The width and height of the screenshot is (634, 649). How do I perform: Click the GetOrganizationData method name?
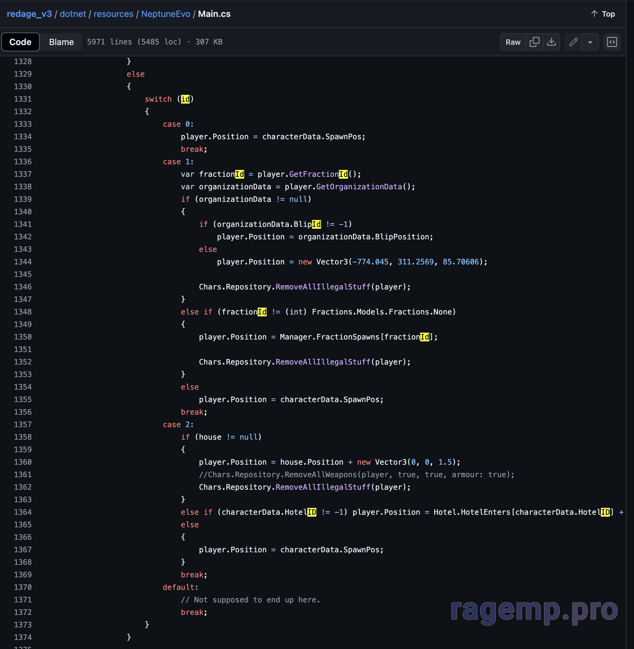pyautogui.click(x=359, y=187)
